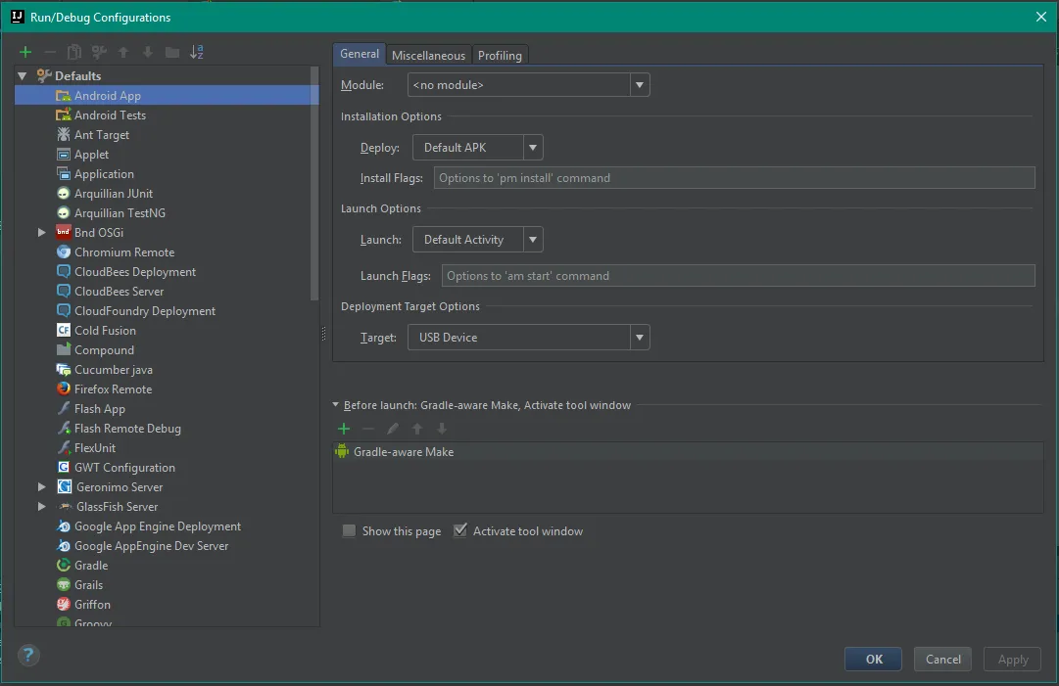Select Flash App in the tree
This screenshot has height=686, width=1059.
[x=99, y=408]
